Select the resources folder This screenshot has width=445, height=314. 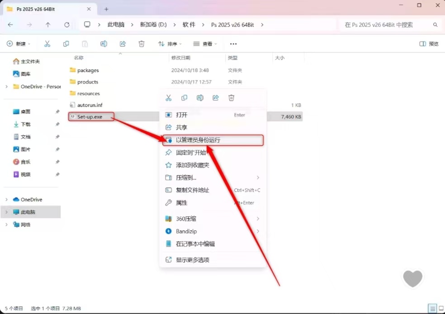click(x=89, y=93)
